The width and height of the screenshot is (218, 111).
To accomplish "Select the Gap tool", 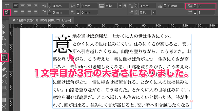I will [4, 44].
